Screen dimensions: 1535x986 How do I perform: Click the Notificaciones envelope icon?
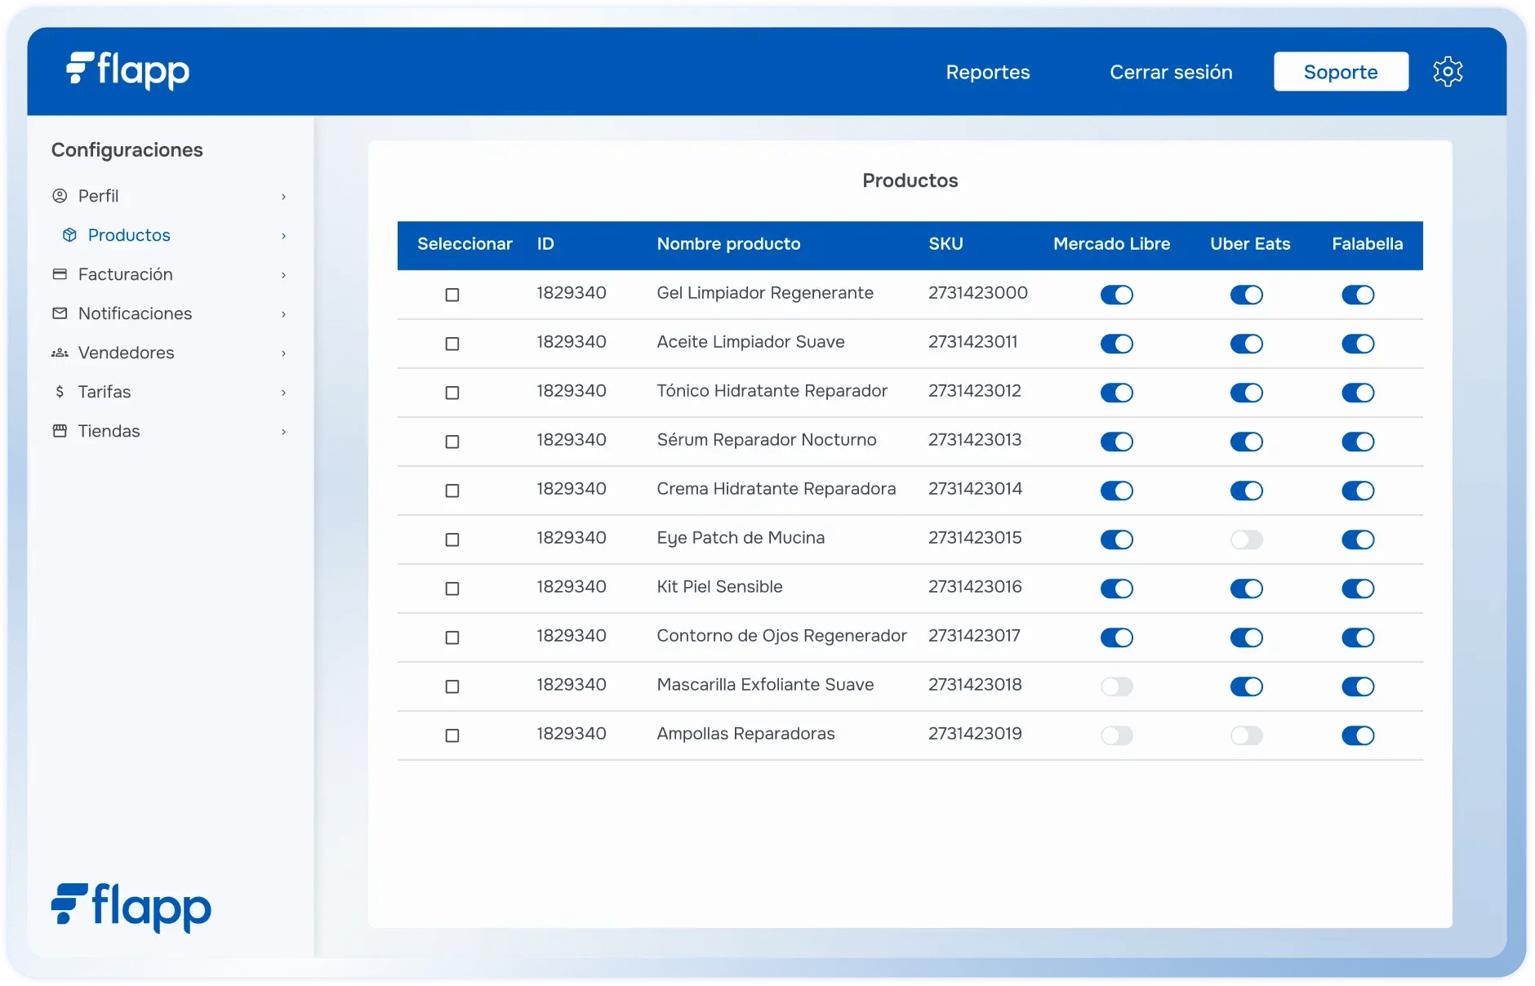(60, 313)
